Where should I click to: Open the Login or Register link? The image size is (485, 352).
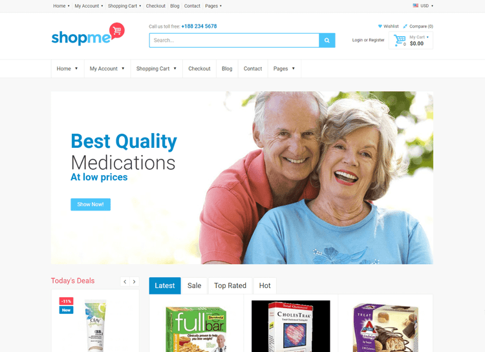point(368,40)
